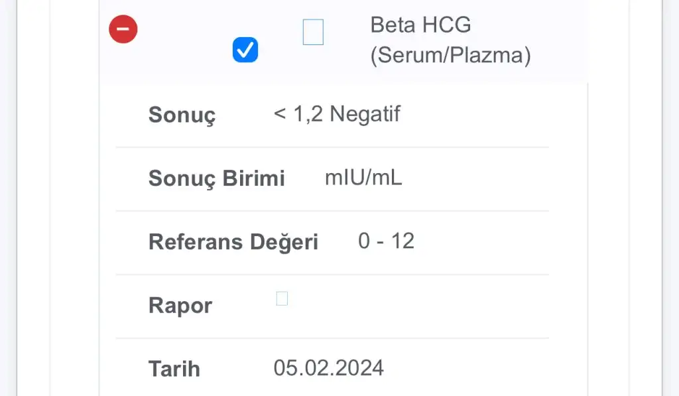
Task: Click empty area right of 05.02.2024 date
Action: [x=466, y=368]
